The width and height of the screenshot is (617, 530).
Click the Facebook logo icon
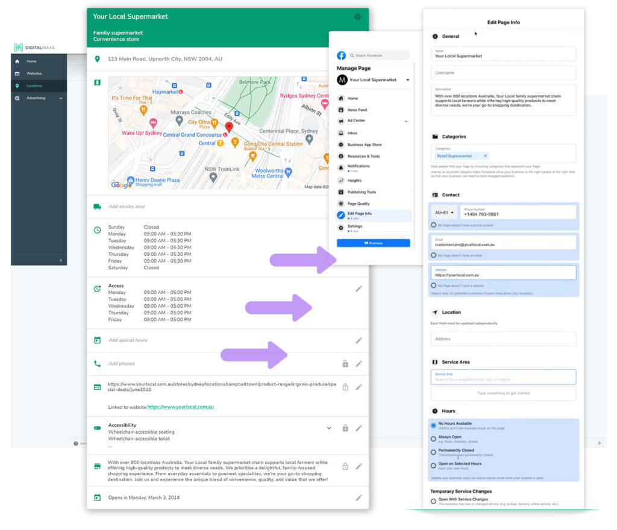pyautogui.click(x=342, y=55)
